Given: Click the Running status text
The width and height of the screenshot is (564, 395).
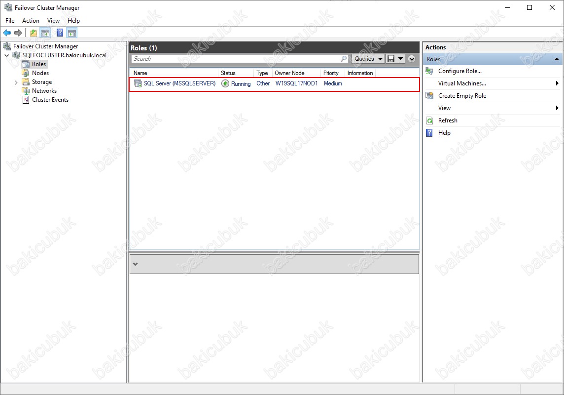Looking at the screenshot, I should [x=241, y=84].
